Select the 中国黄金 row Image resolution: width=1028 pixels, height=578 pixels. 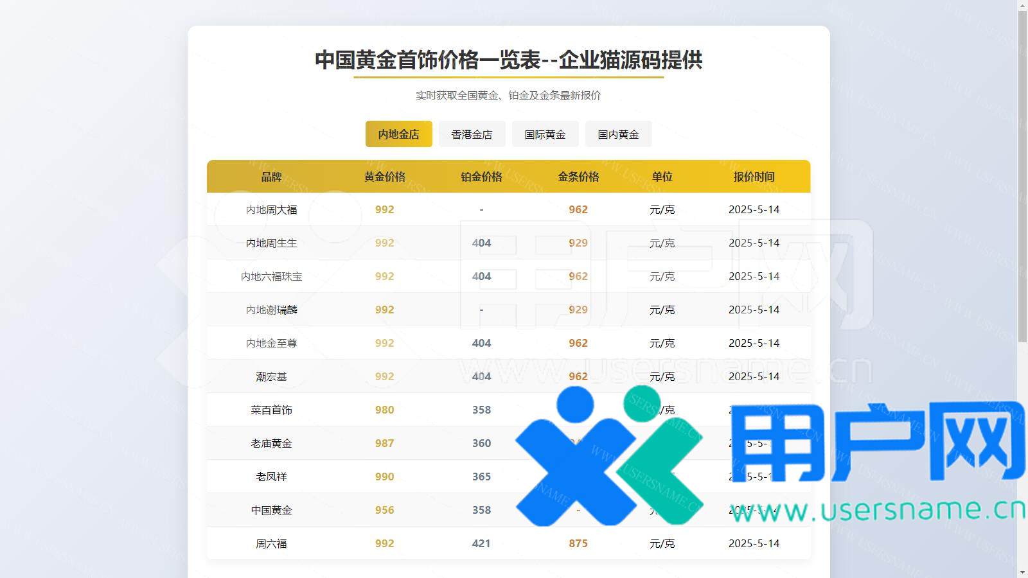tap(270, 510)
